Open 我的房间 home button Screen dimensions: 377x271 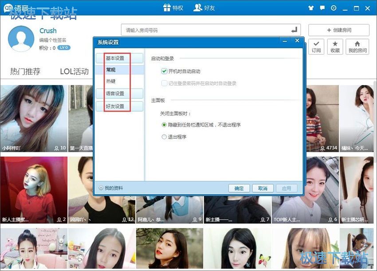point(357,46)
